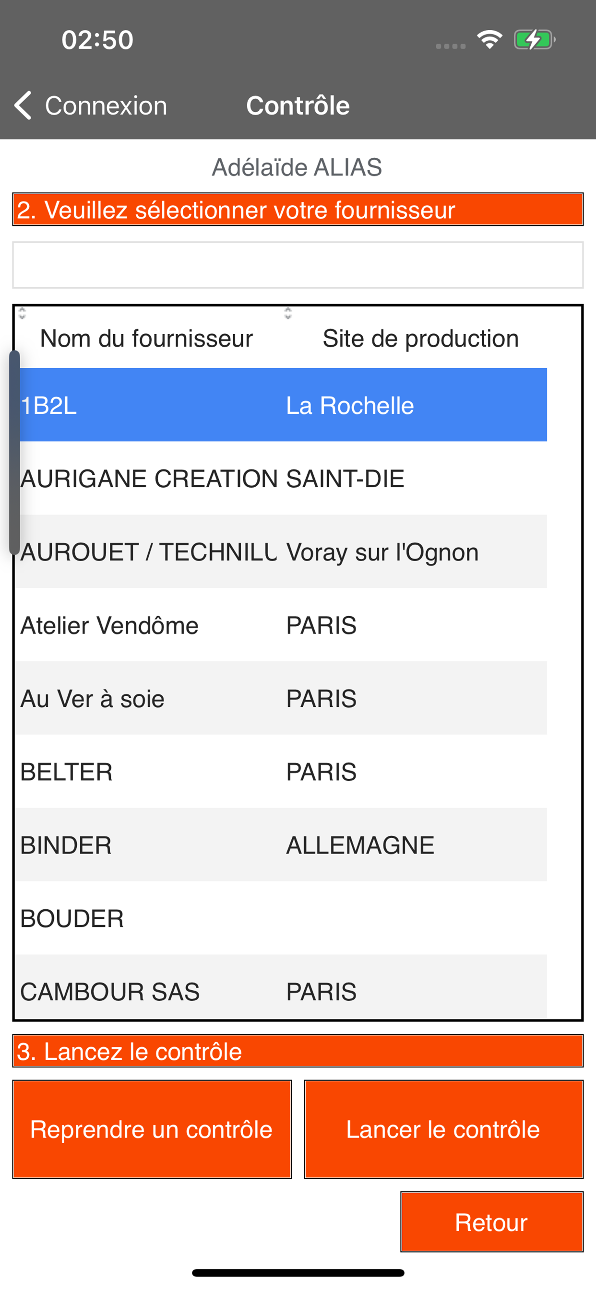Viewport: 596px width, 1289px height.
Task: Sort by Site de production arrow icon
Action: [x=287, y=314]
